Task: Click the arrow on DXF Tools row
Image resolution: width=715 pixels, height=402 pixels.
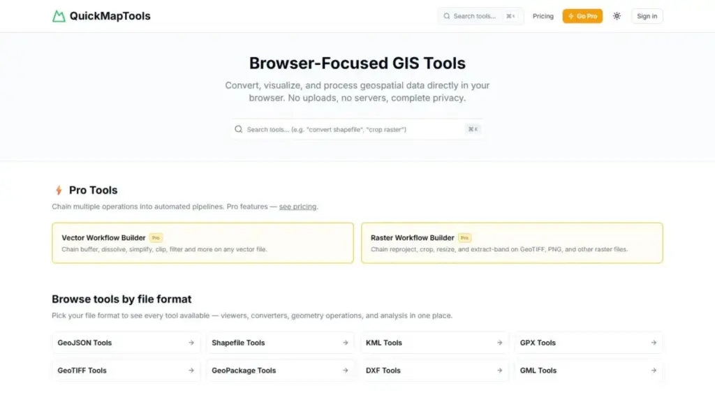Action: [x=499, y=371]
